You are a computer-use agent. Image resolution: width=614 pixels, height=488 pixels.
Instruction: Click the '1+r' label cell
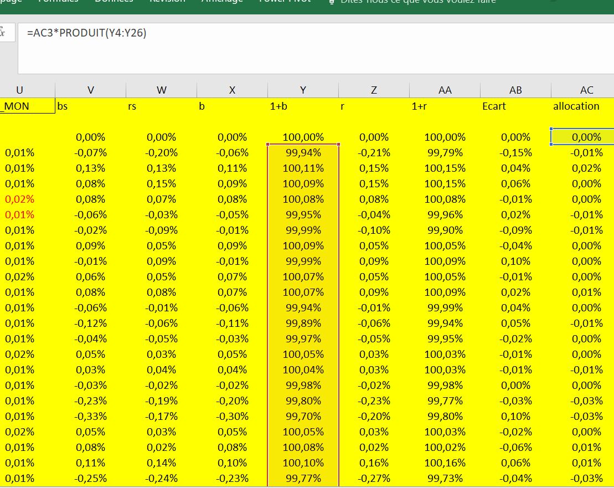[x=445, y=106]
